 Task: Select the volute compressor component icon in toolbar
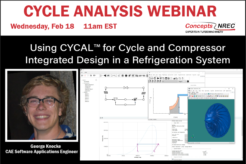coord(130,75)
